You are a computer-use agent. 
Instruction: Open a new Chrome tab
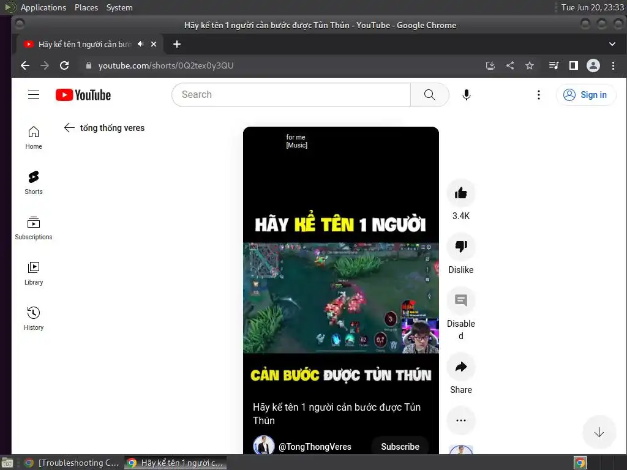pyautogui.click(x=177, y=44)
